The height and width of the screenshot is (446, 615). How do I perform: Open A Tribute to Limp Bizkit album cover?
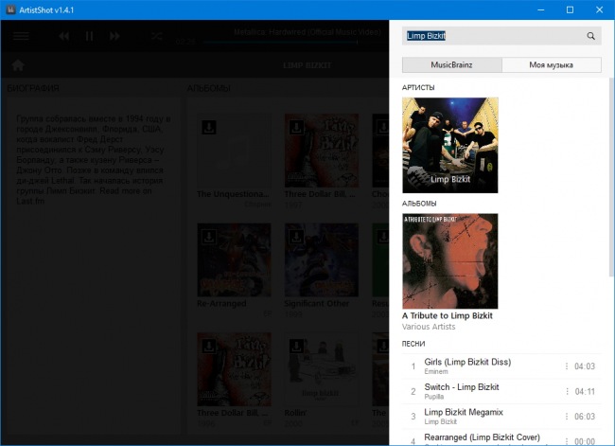pyautogui.click(x=449, y=261)
